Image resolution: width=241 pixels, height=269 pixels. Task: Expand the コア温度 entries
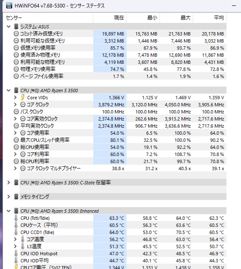15,239
